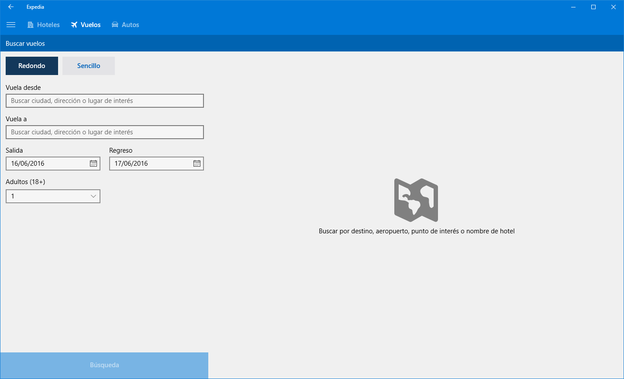Maximize the Expedia window

click(x=593, y=7)
